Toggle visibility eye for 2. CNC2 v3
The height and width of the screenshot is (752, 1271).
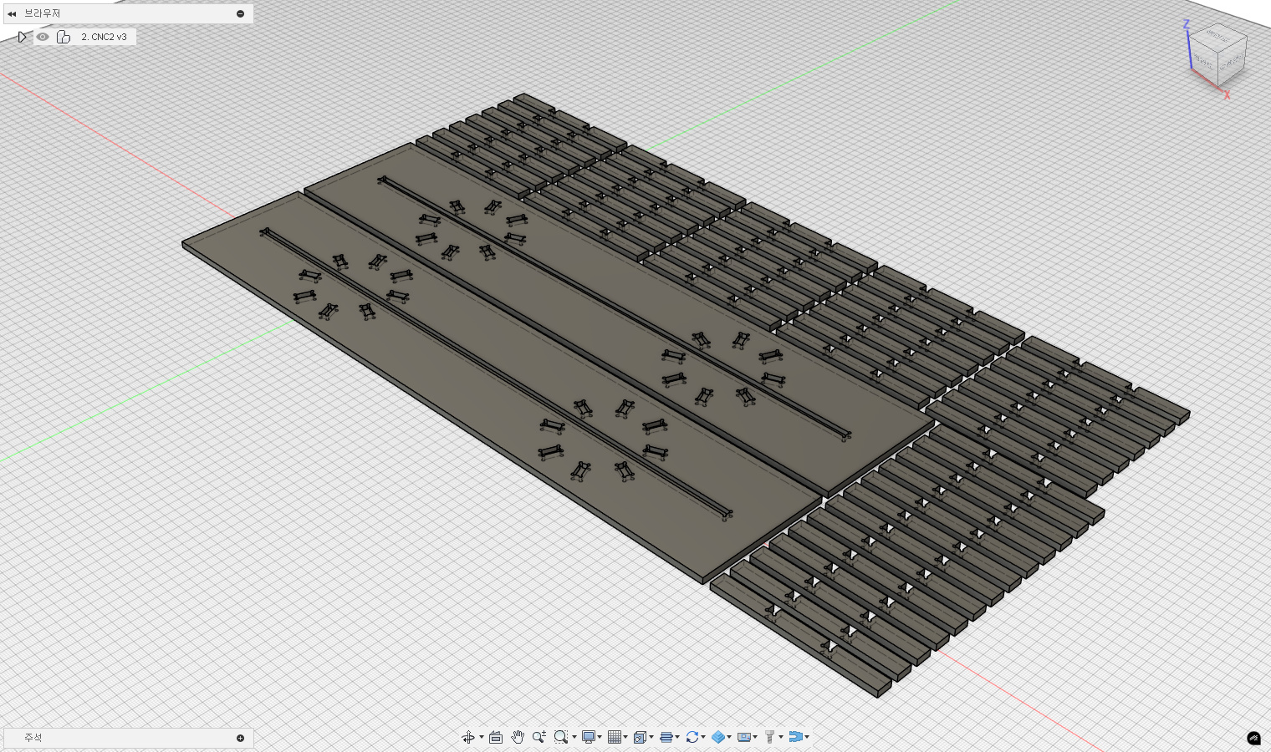click(43, 37)
